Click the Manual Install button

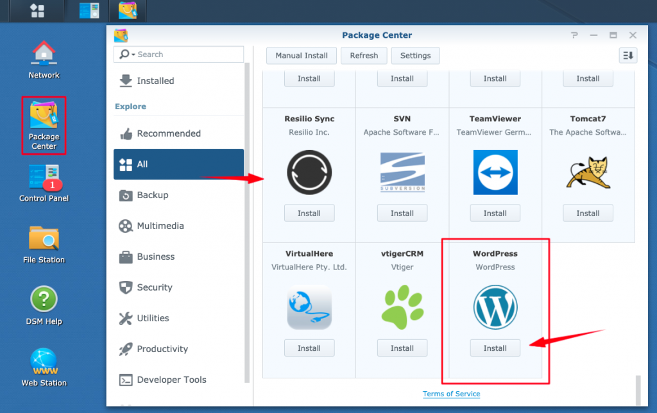(302, 56)
